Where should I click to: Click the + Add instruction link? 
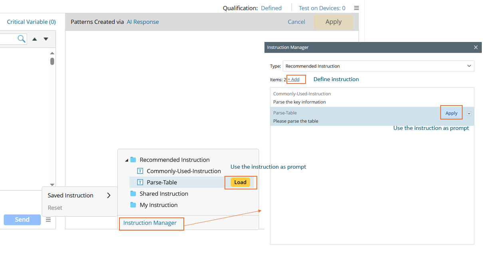pyautogui.click(x=294, y=80)
